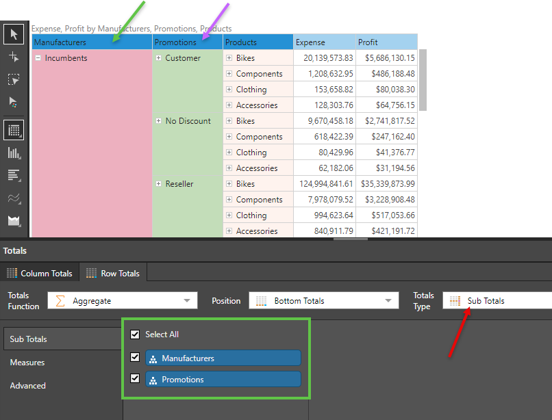
Task: Select Measures in the side list
Action: click(27, 363)
